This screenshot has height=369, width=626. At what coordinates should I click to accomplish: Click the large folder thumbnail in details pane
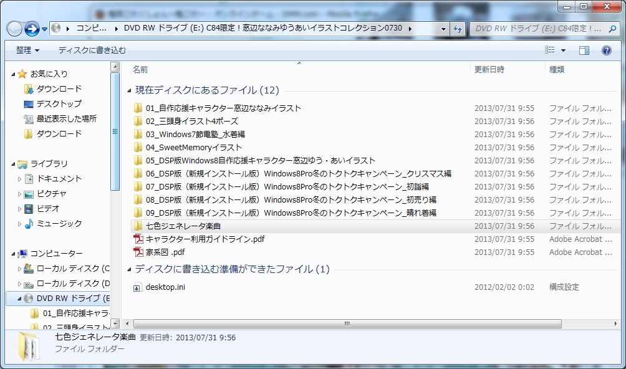pos(29,347)
